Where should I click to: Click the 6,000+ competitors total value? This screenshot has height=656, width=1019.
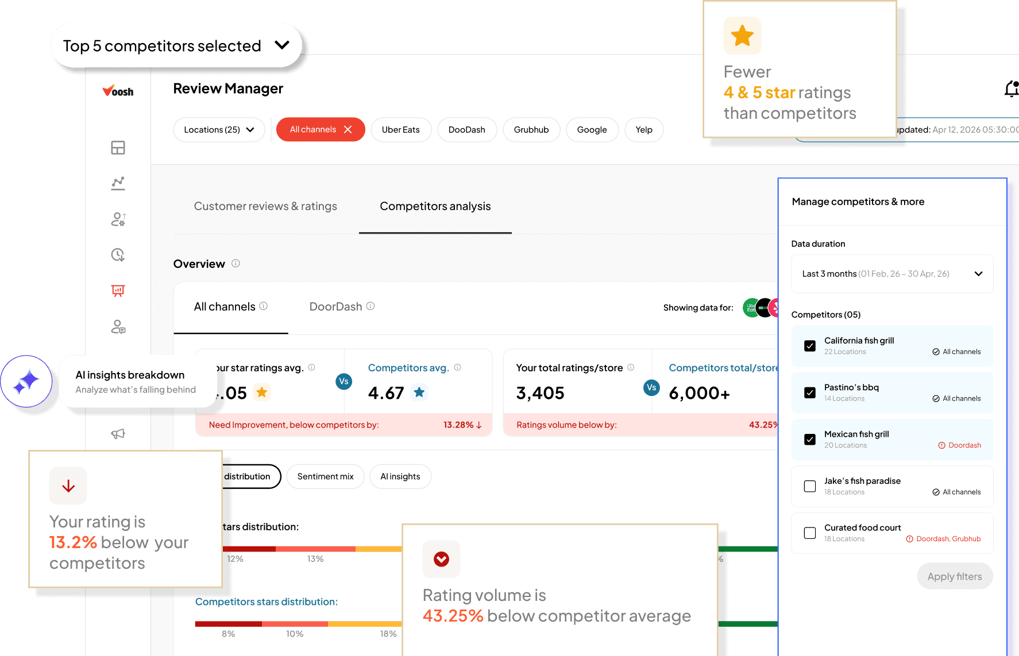tap(699, 393)
